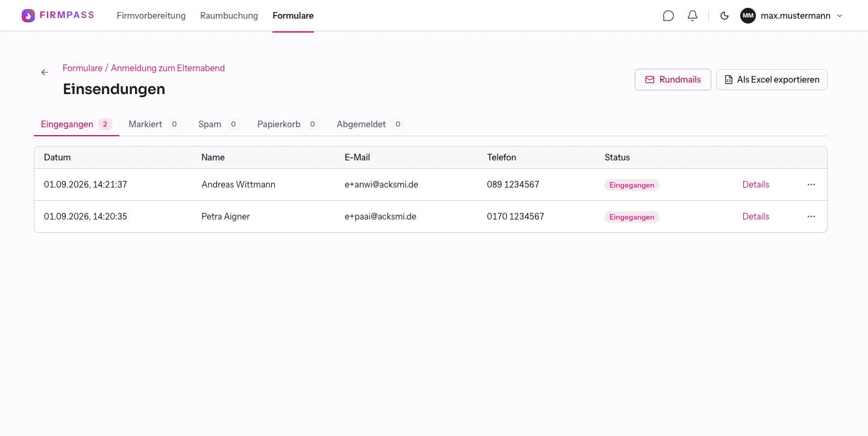Image resolution: width=868 pixels, height=436 pixels.
Task: Open Details for Andreas Wittmann
Action: tap(756, 185)
